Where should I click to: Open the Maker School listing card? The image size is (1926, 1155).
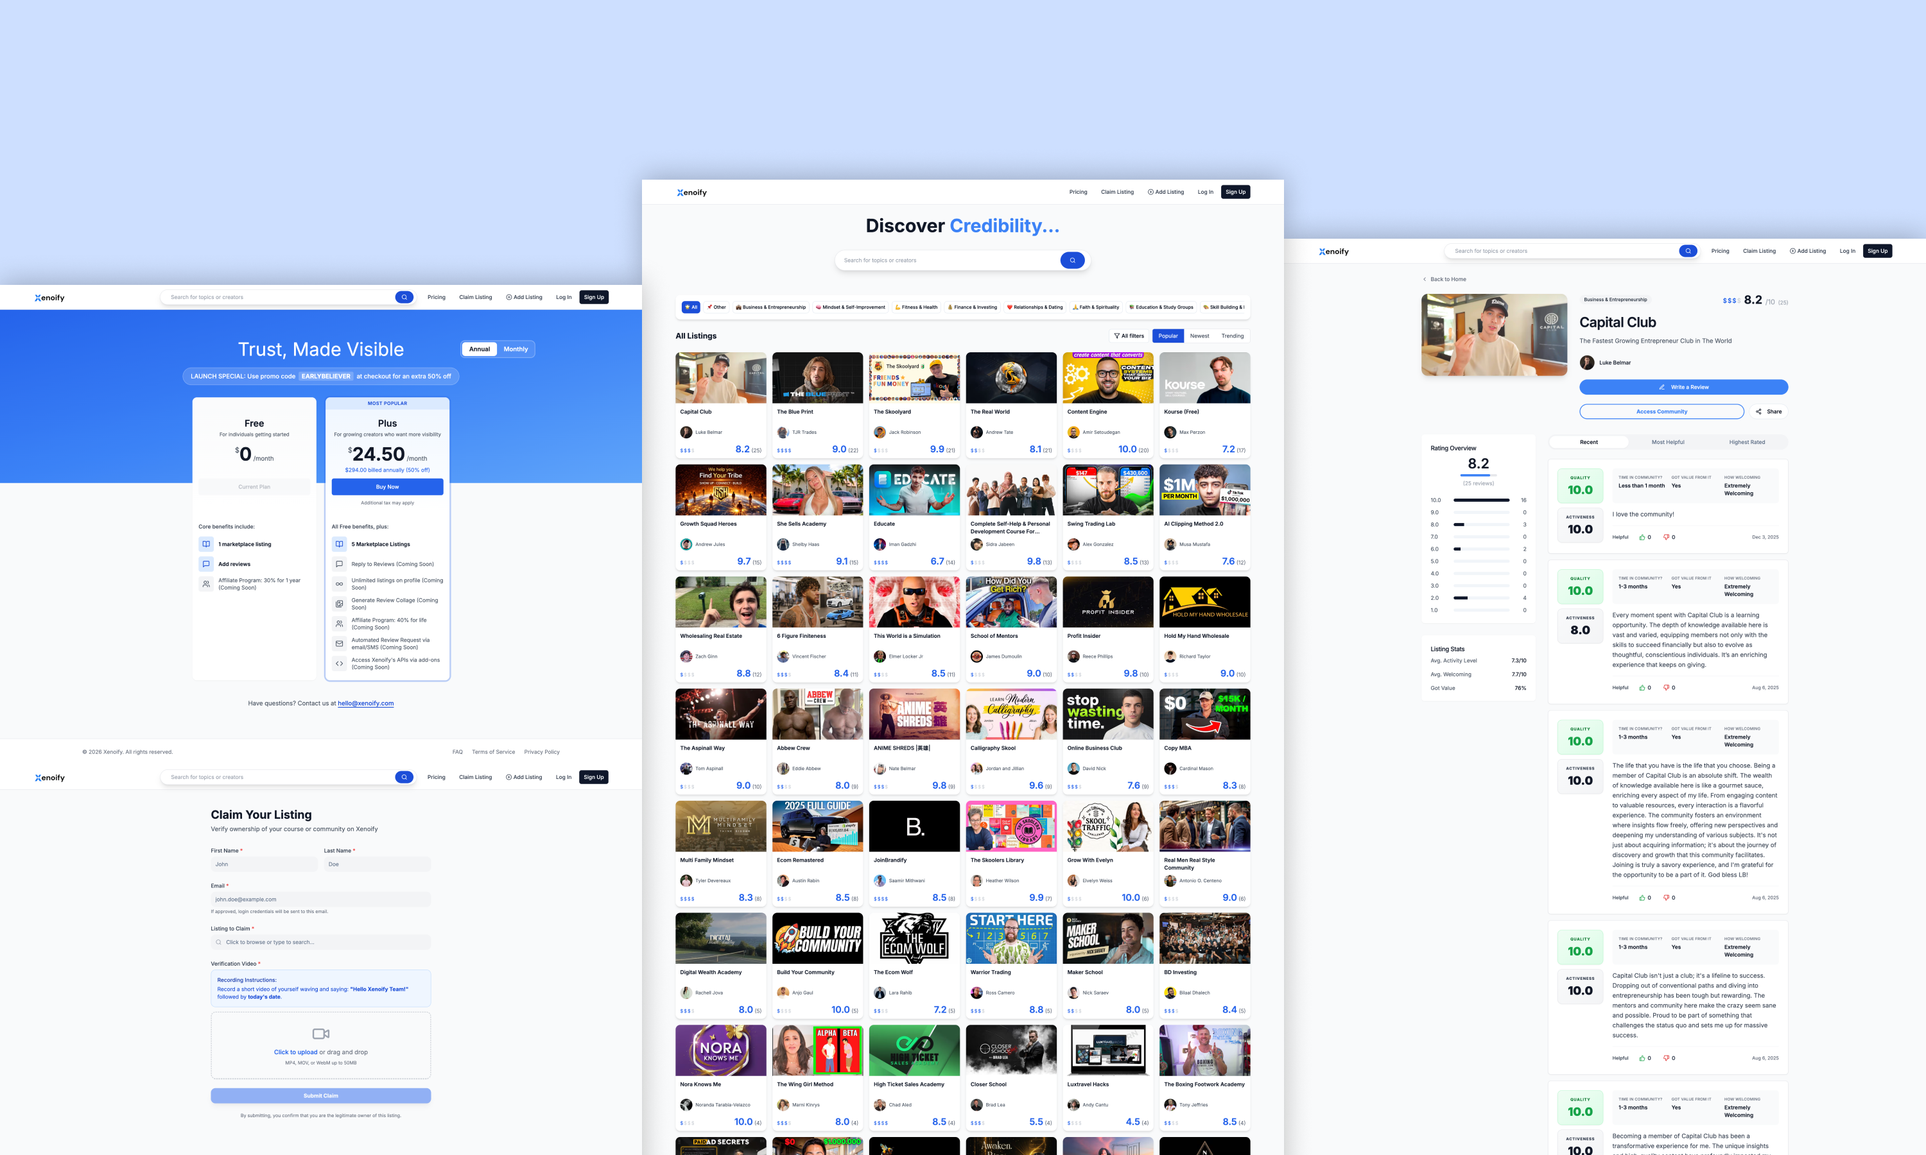click(x=1108, y=965)
